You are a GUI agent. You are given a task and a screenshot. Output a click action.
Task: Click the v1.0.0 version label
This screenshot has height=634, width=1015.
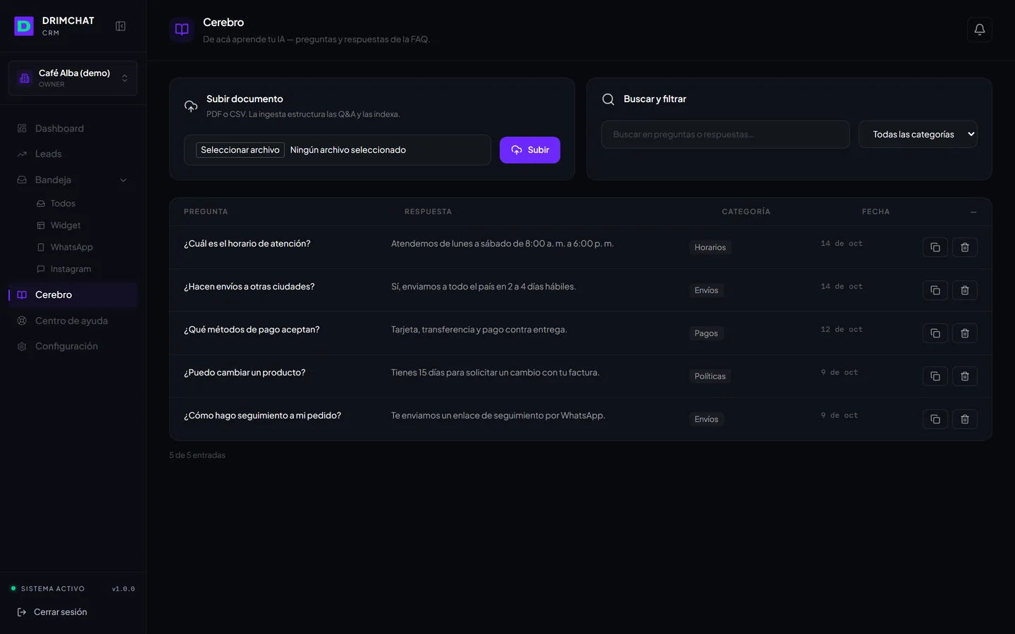click(123, 589)
